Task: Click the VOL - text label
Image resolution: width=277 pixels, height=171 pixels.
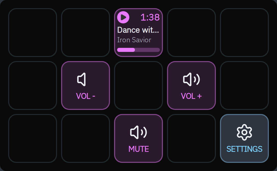Action: (86, 96)
